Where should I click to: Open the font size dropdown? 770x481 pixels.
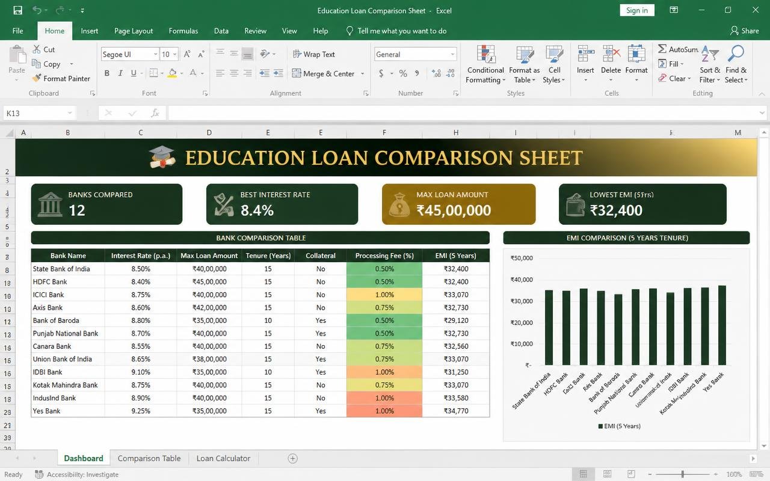click(x=175, y=54)
